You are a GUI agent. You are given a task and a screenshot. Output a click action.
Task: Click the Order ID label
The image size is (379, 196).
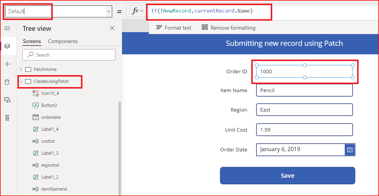coord(237,72)
